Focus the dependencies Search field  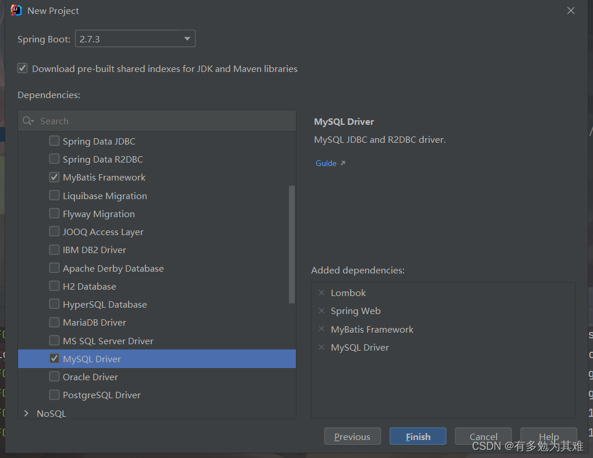pos(157,121)
